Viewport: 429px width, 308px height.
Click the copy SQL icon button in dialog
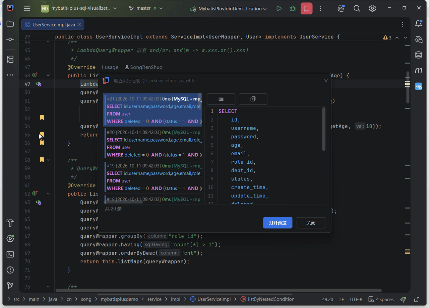point(253,99)
